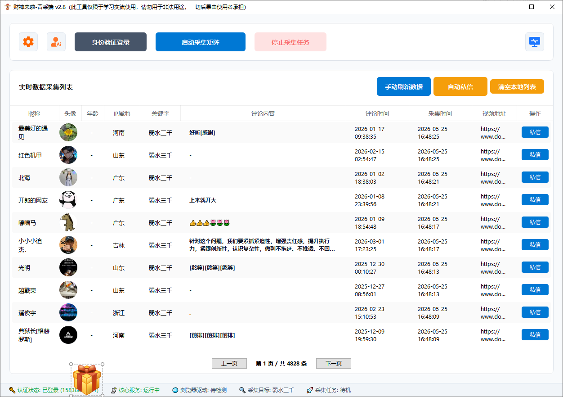
Task: Click the 年龄 column header
Action: [93, 113]
